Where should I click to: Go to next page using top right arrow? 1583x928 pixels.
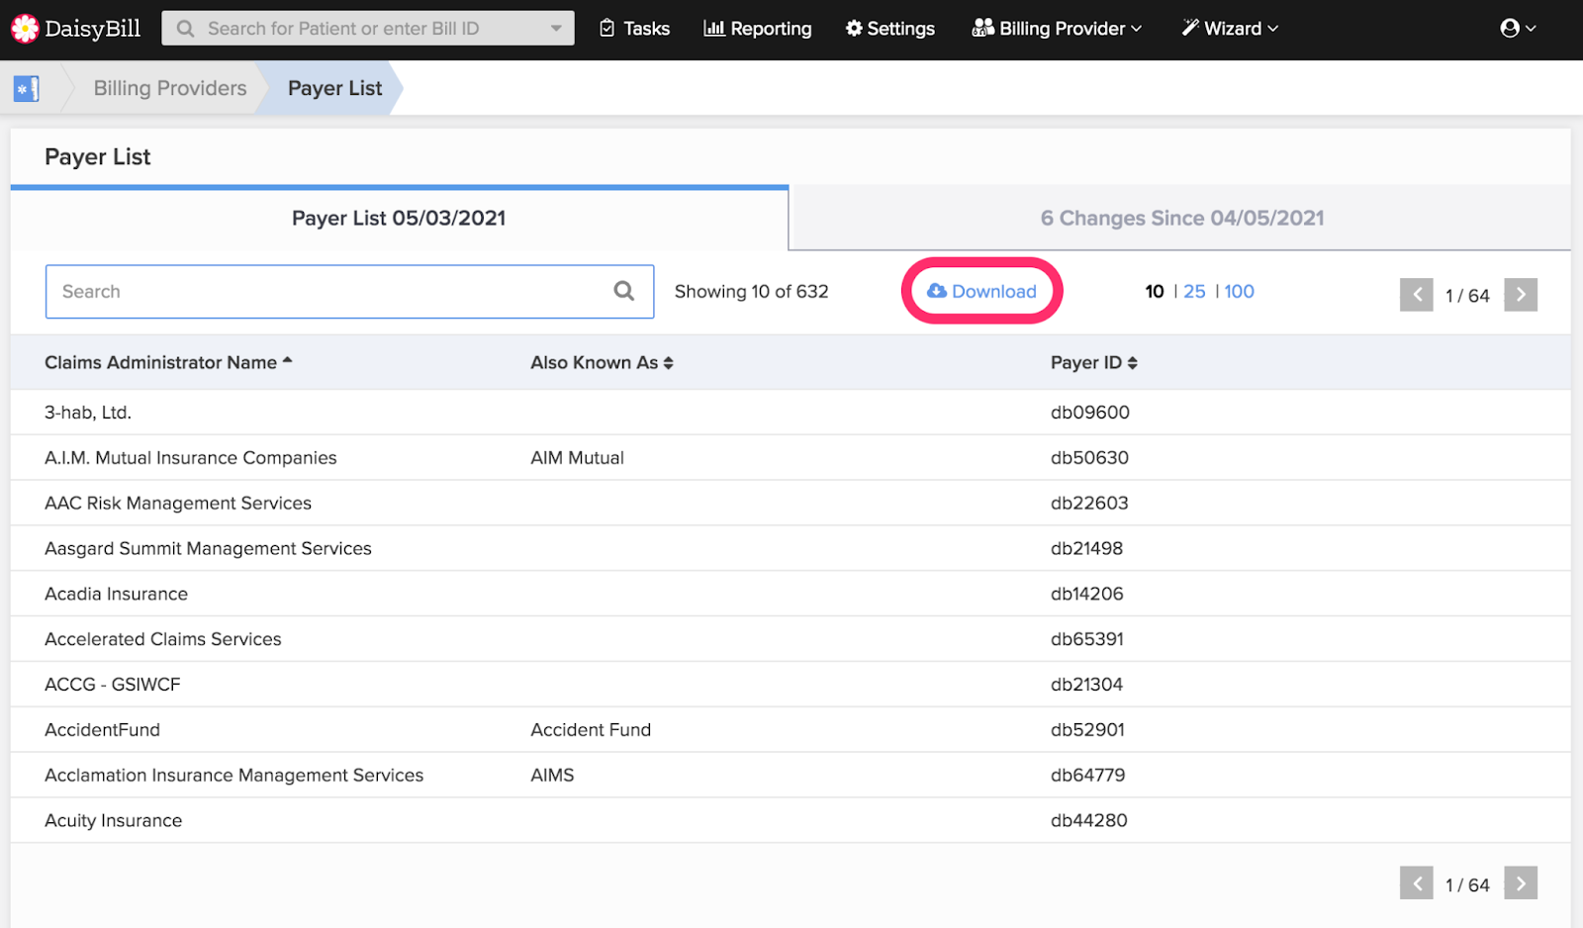(x=1520, y=295)
